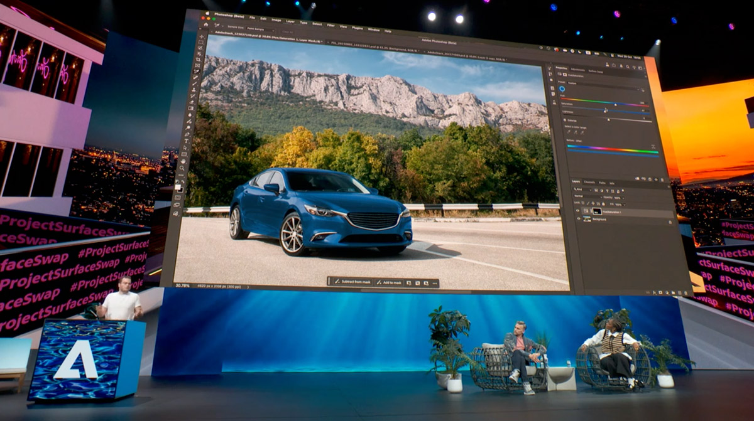Click the Saturation slider handle

[605, 112]
